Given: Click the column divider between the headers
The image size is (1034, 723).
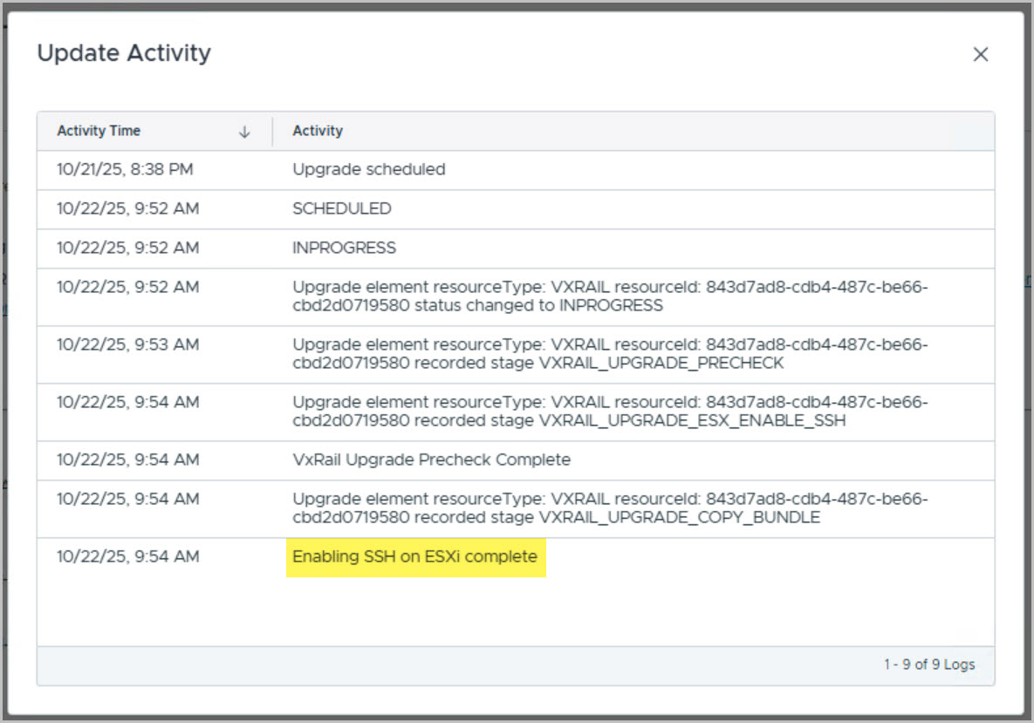Looking at the screenshot, I should click(272, 131).
